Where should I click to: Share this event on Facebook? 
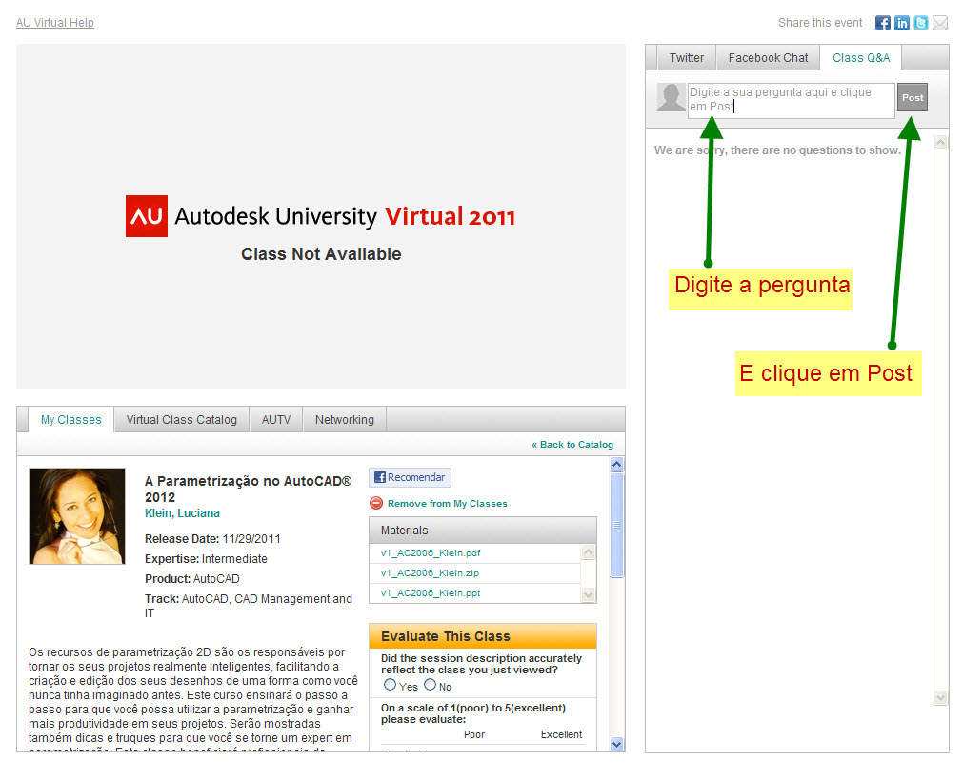883,23
